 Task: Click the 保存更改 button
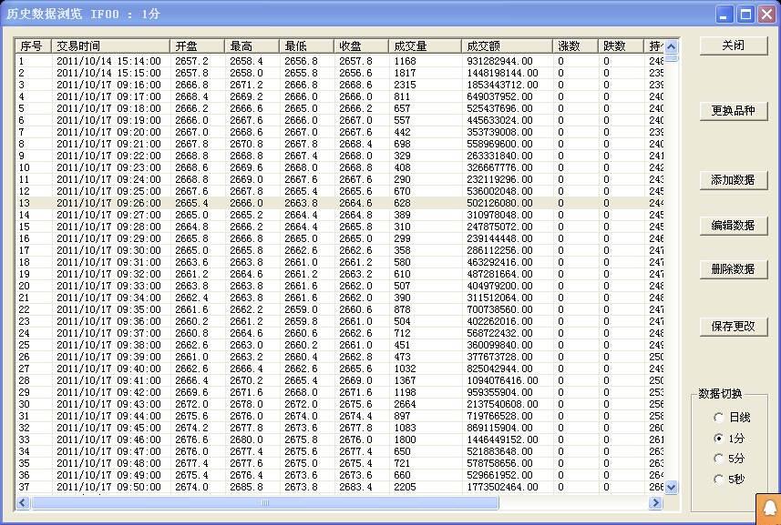[x=734, y=327]
